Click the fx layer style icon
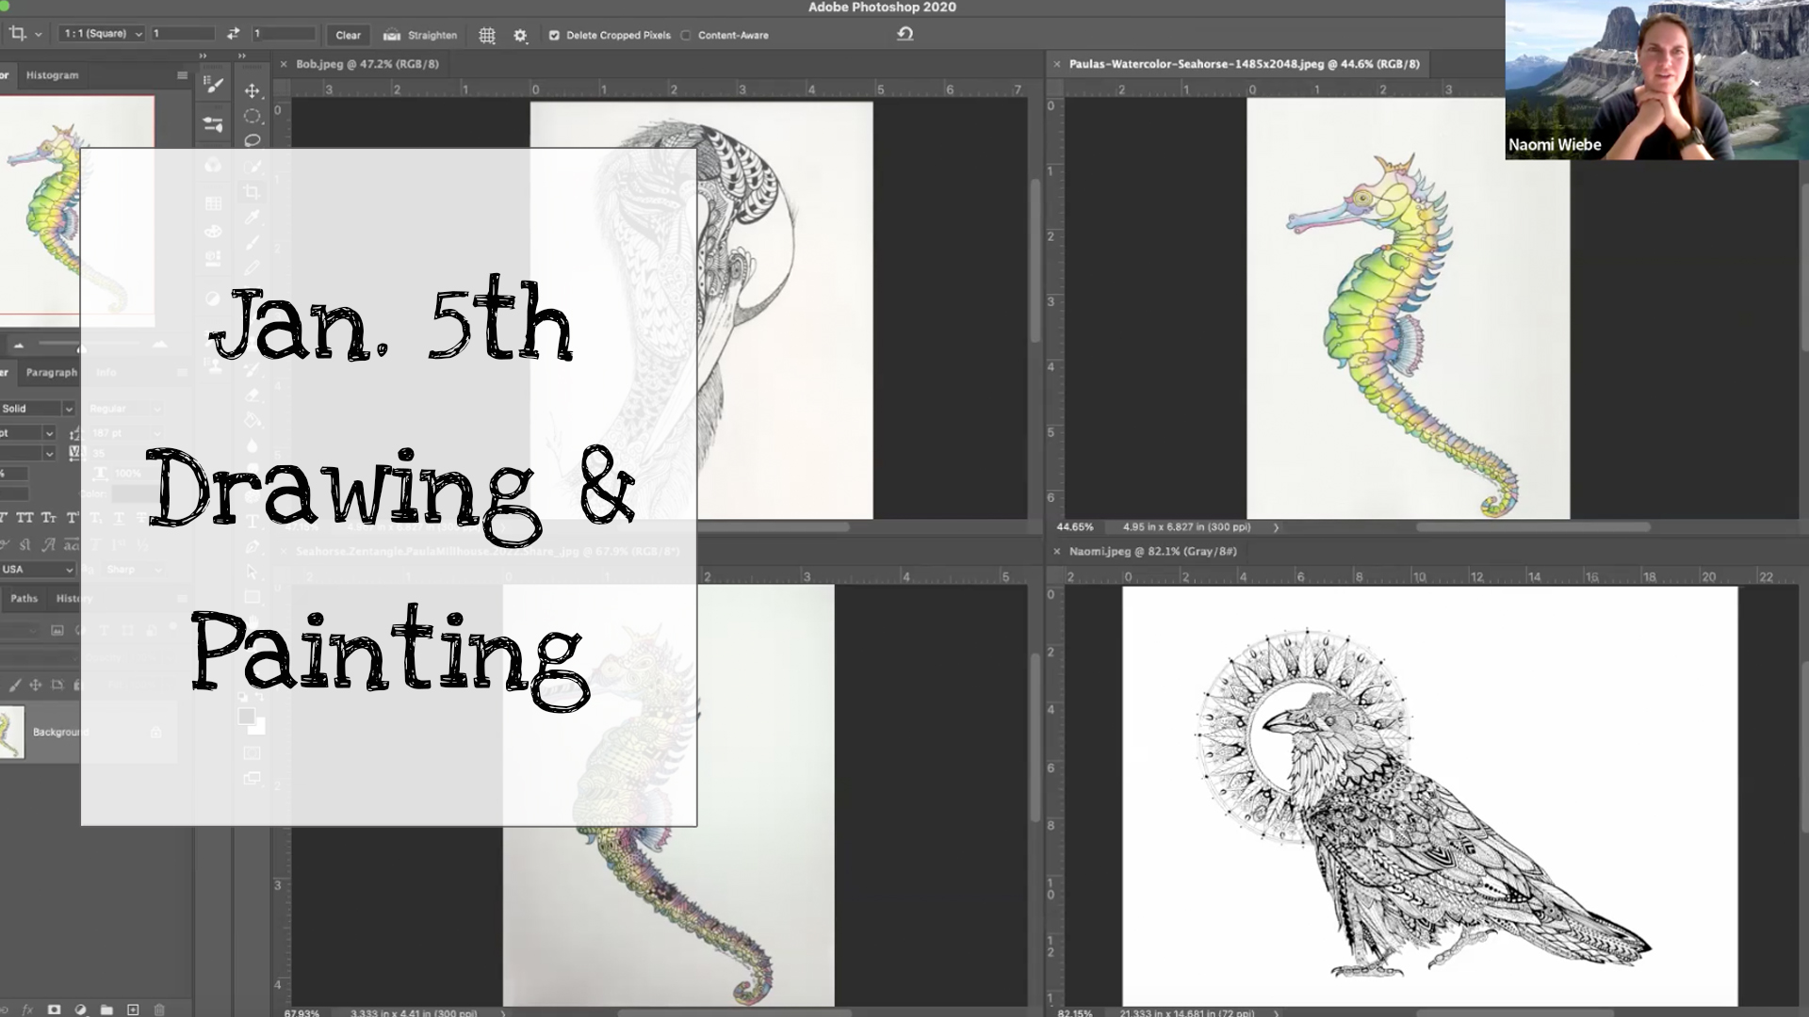 [27, 1009]
